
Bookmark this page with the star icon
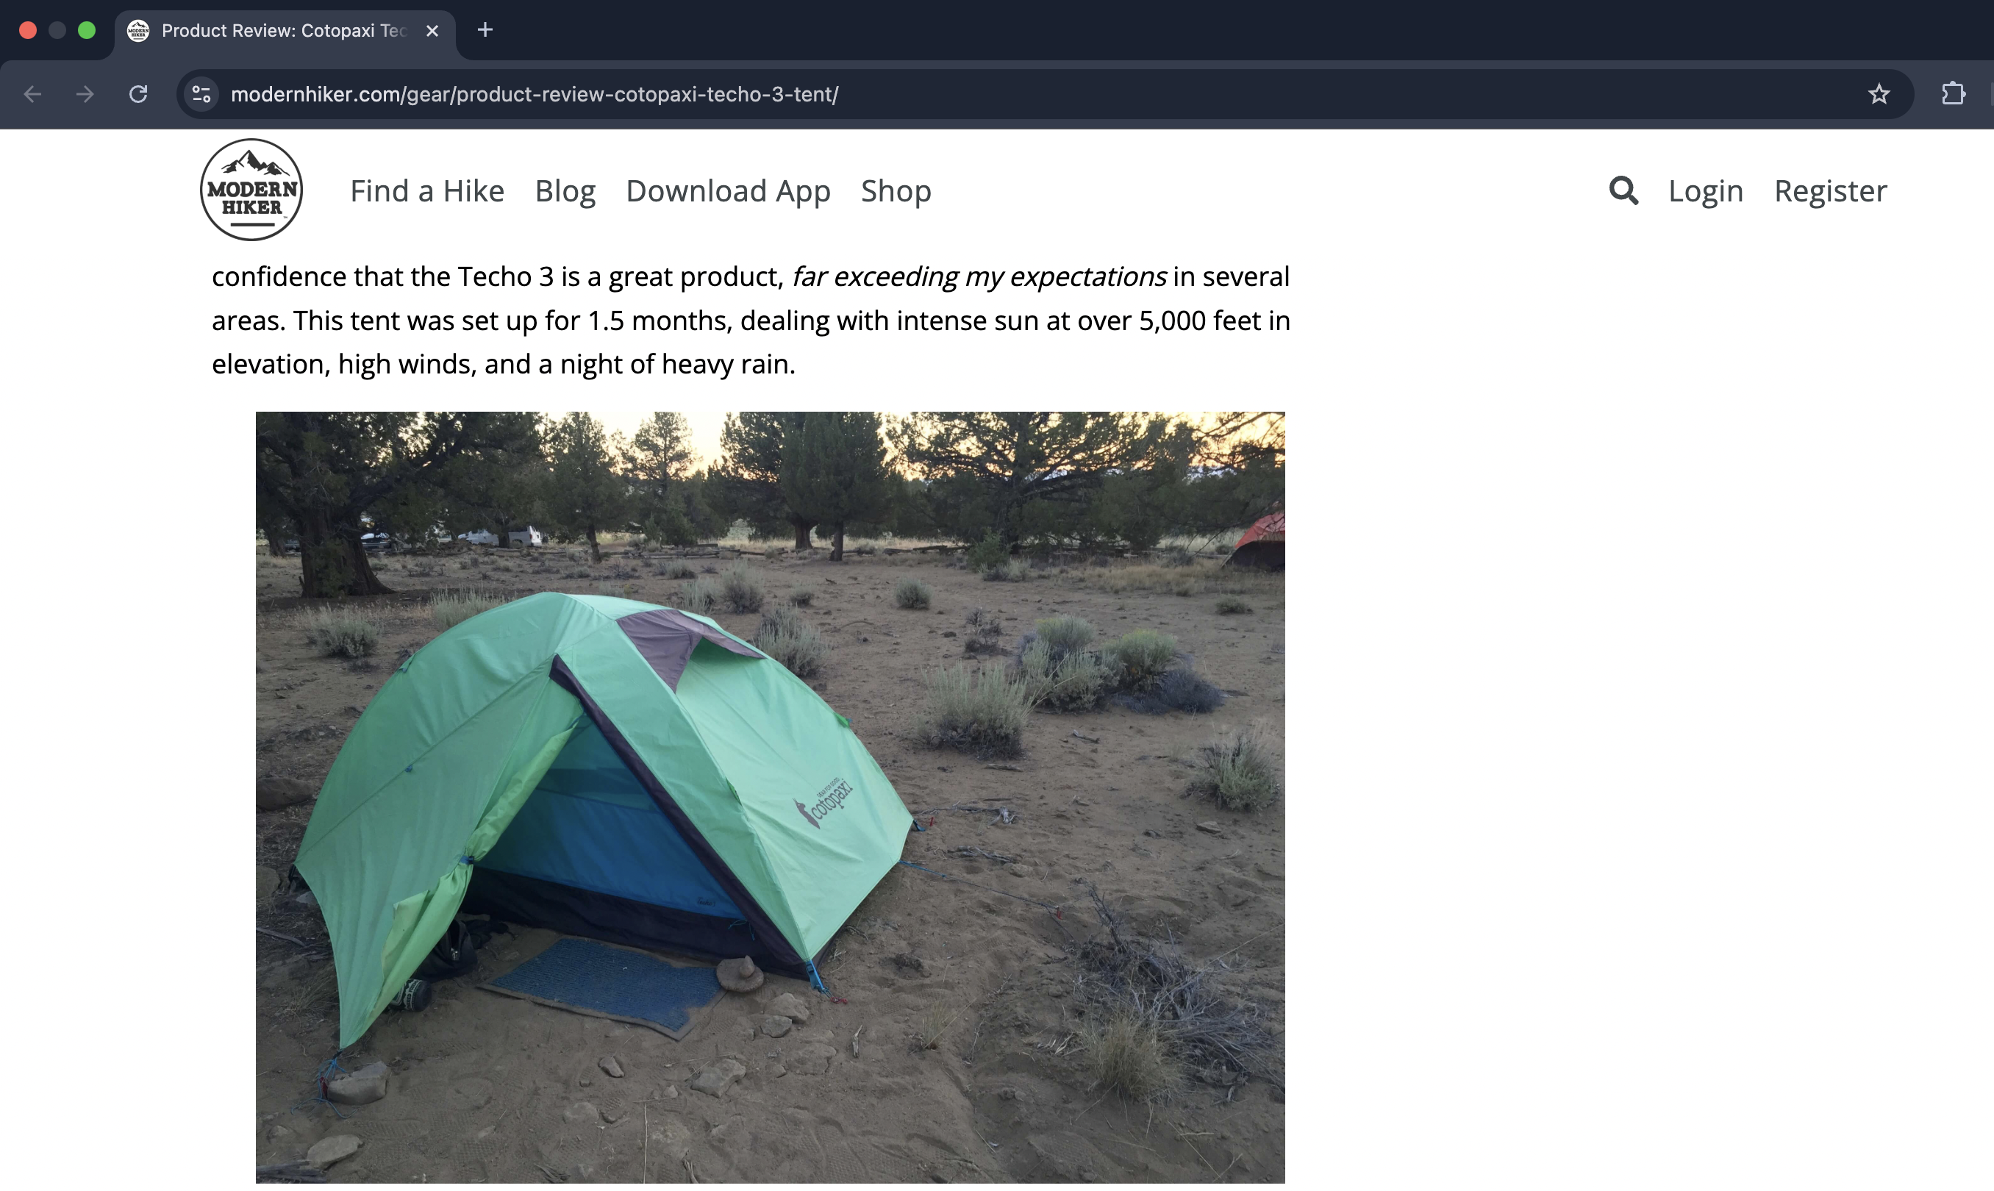pyautogui.click(x=1879, y=95)
